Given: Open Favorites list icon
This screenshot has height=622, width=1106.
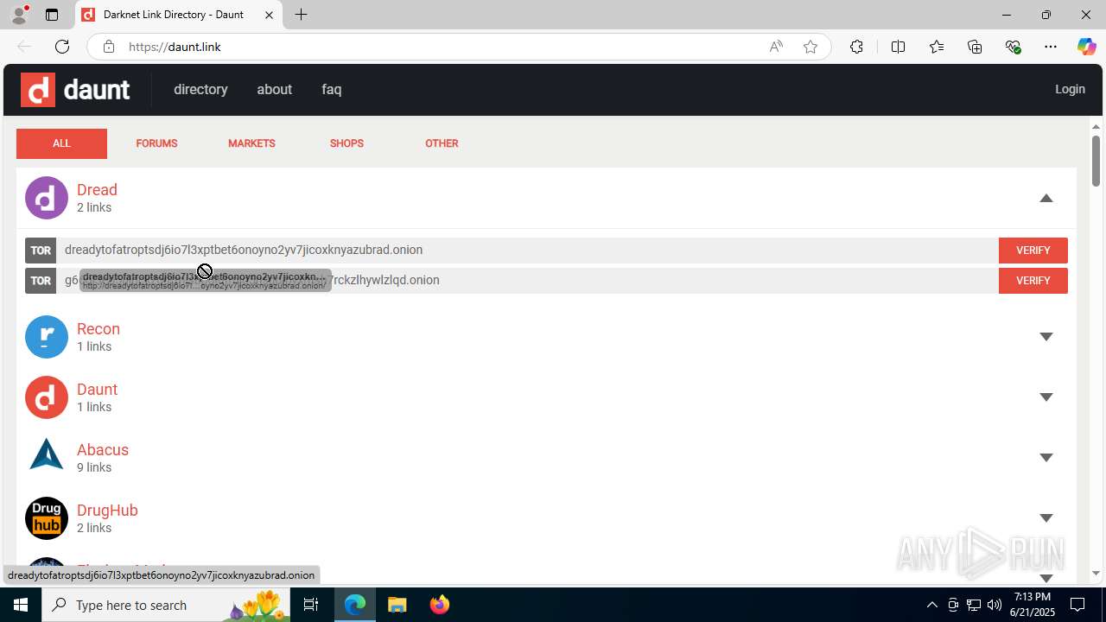Looking at the screenshot, I should [937, 47].
